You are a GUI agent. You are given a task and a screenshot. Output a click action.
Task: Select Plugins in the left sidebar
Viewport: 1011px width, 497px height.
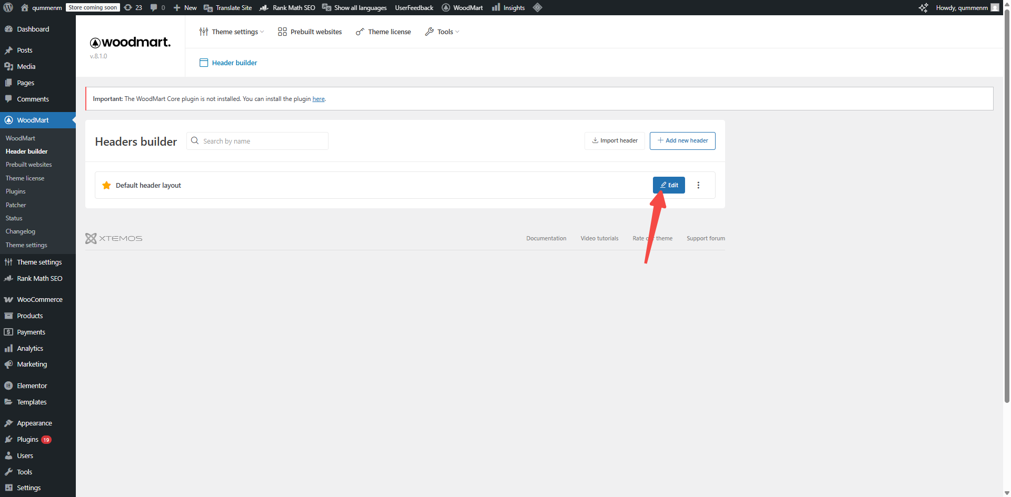click(x=27, y=439)
